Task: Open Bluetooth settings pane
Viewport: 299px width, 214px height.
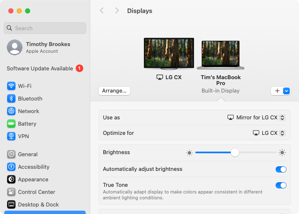Action: (x=45, y=98)
